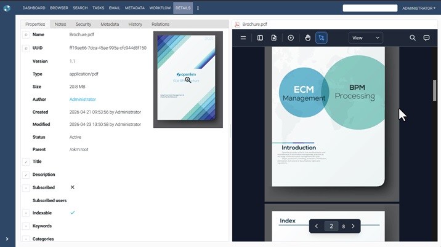Open the EMAIL menu item
The image size is (441, 247).
115,8
